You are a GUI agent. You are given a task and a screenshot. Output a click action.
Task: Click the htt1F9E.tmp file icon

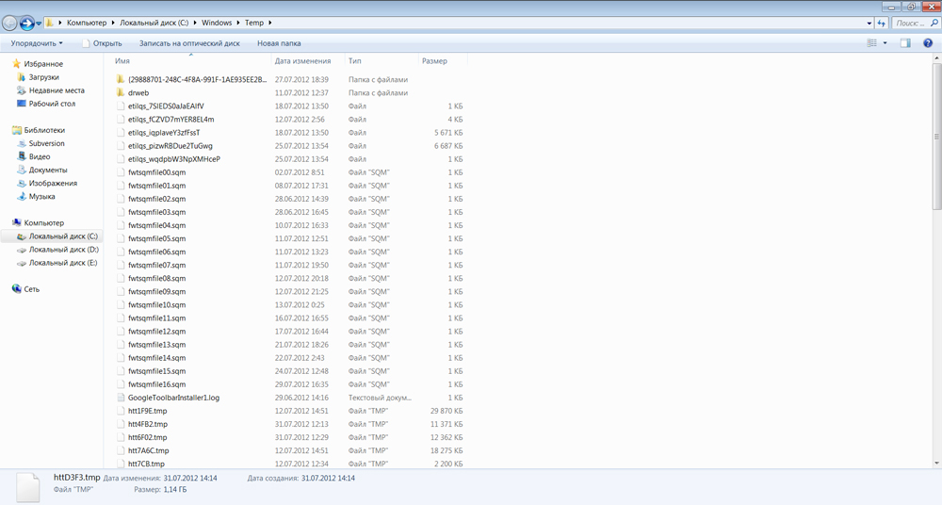click(121, 411)
